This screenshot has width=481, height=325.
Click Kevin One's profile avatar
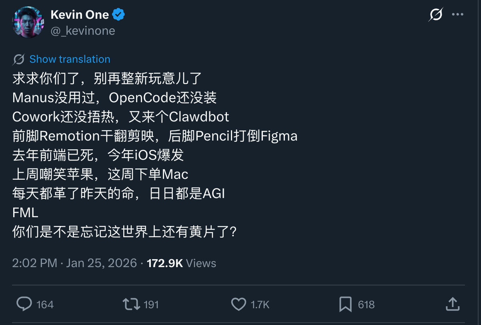(x=28, y=22)
